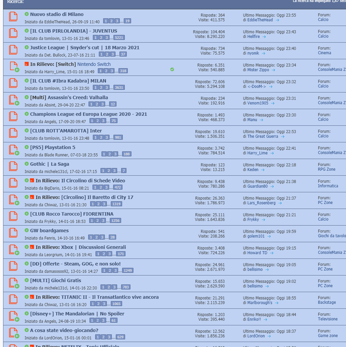Go to last post arrow by golem101

(x=269, y=236)
